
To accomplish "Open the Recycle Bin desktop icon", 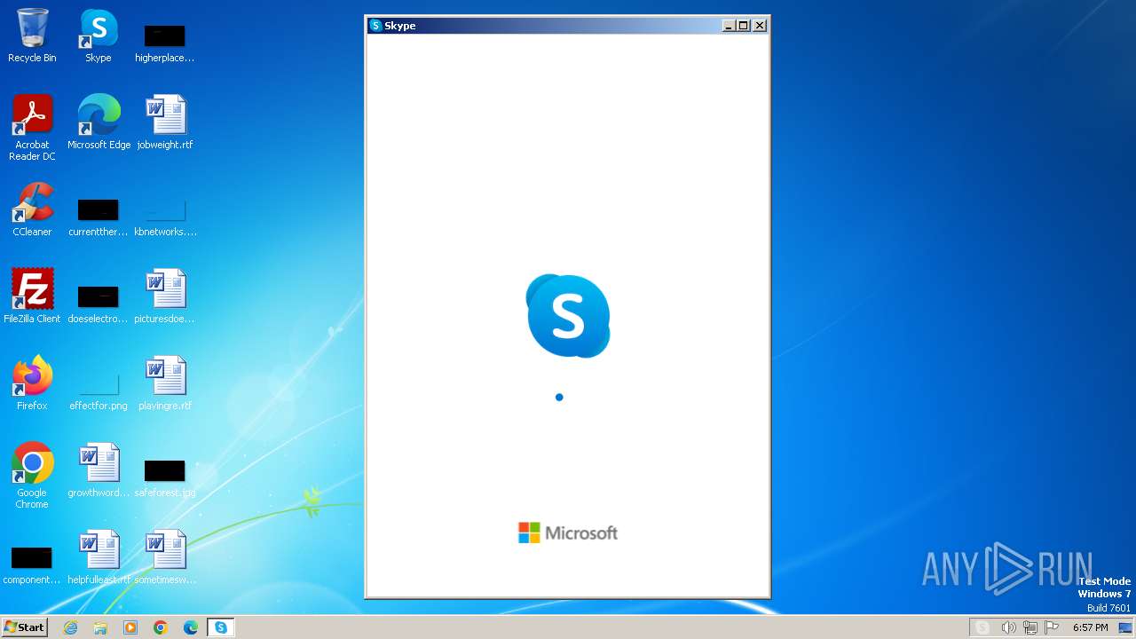I will pos(32,35).
